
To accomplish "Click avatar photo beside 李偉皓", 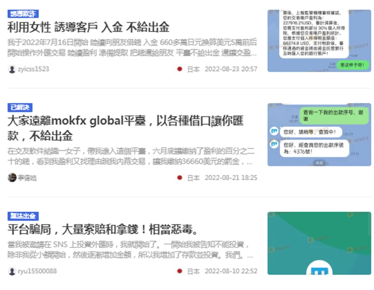I will [12, 178].
